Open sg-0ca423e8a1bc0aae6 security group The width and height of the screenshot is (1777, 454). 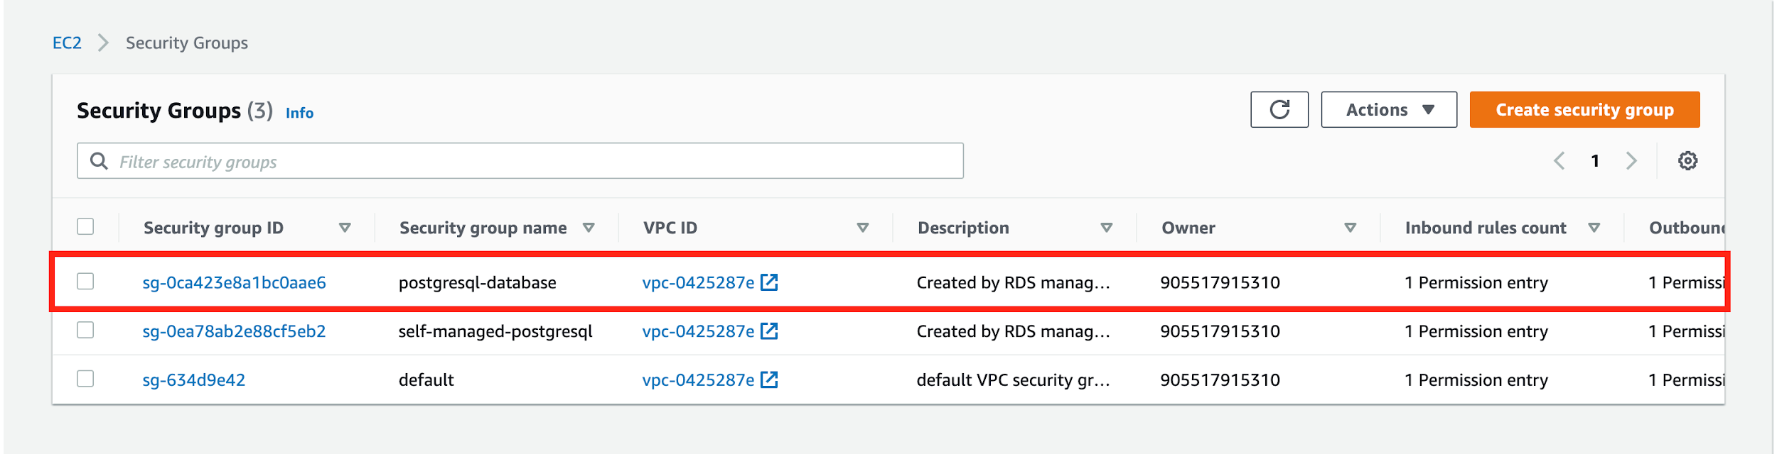(234, 282)
